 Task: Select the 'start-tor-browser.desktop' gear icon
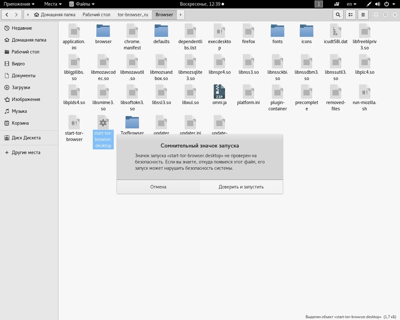point(103,122)
